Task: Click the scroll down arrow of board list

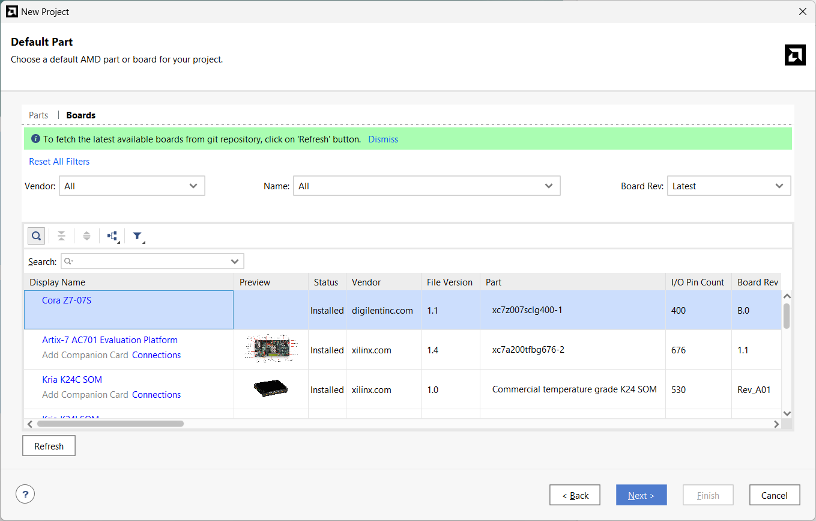Action: click(787, 413)
